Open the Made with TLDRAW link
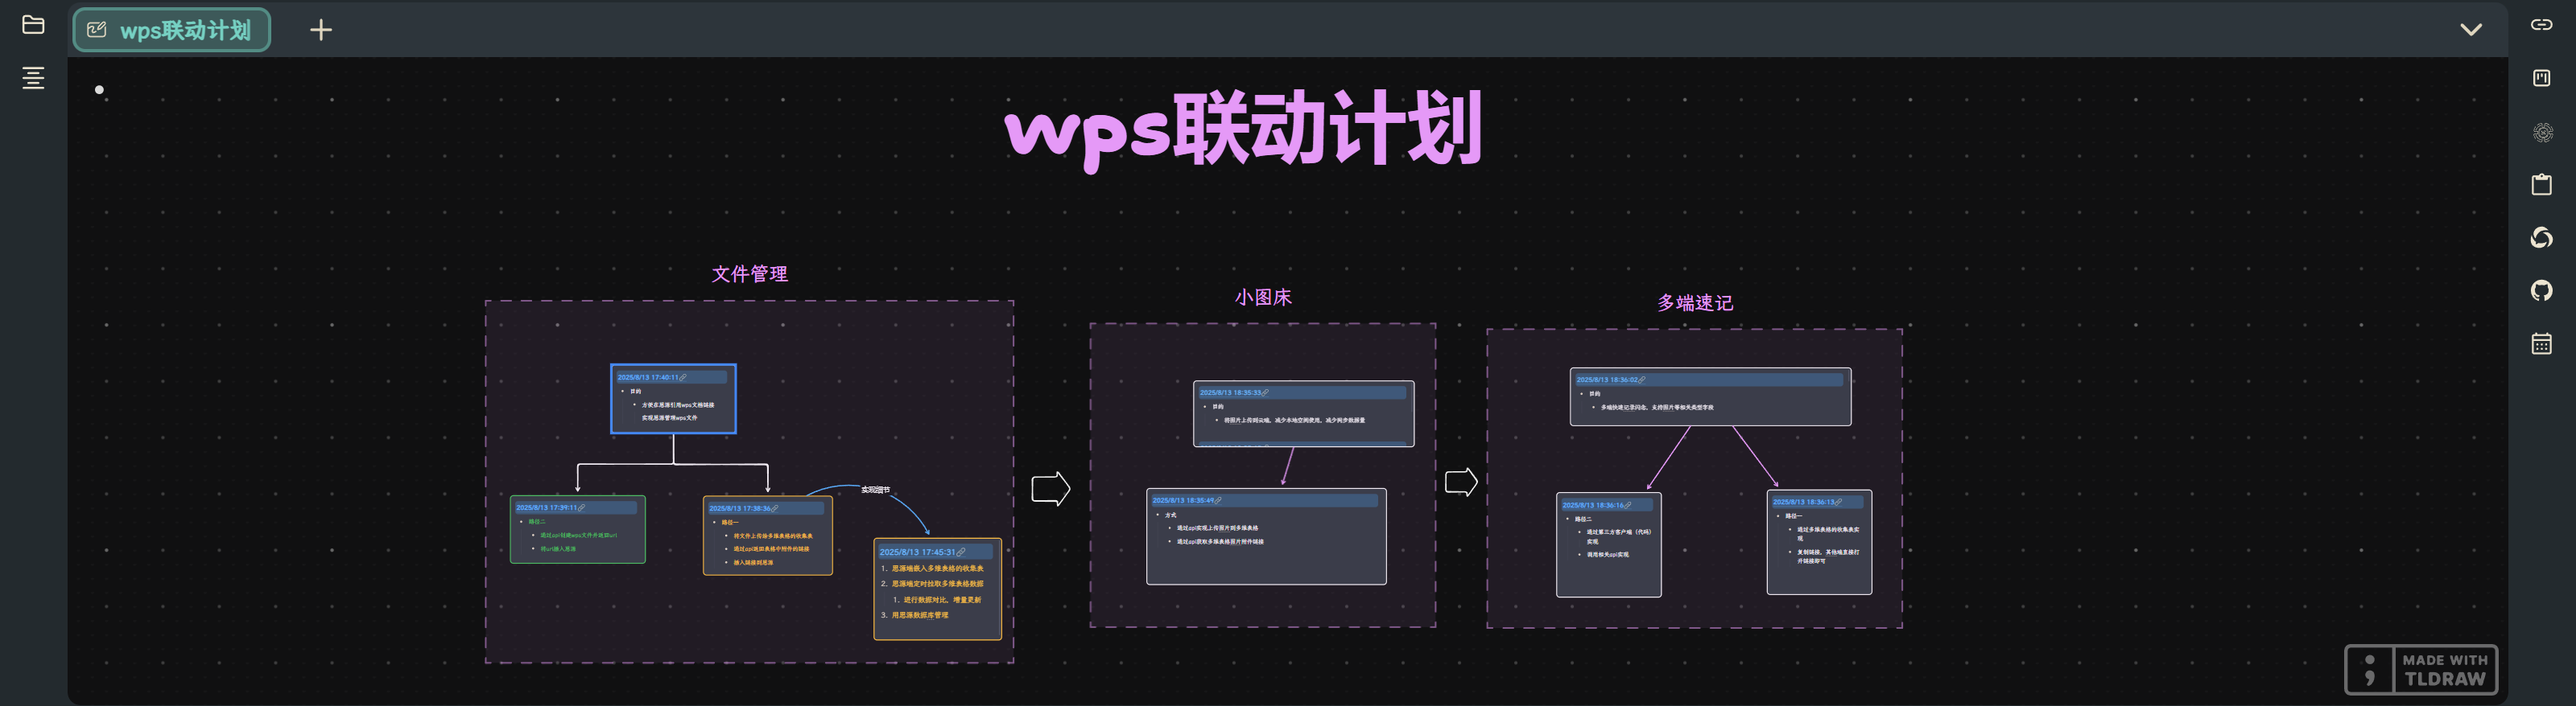2576x706 pixels. click(x=2421, y=670)
